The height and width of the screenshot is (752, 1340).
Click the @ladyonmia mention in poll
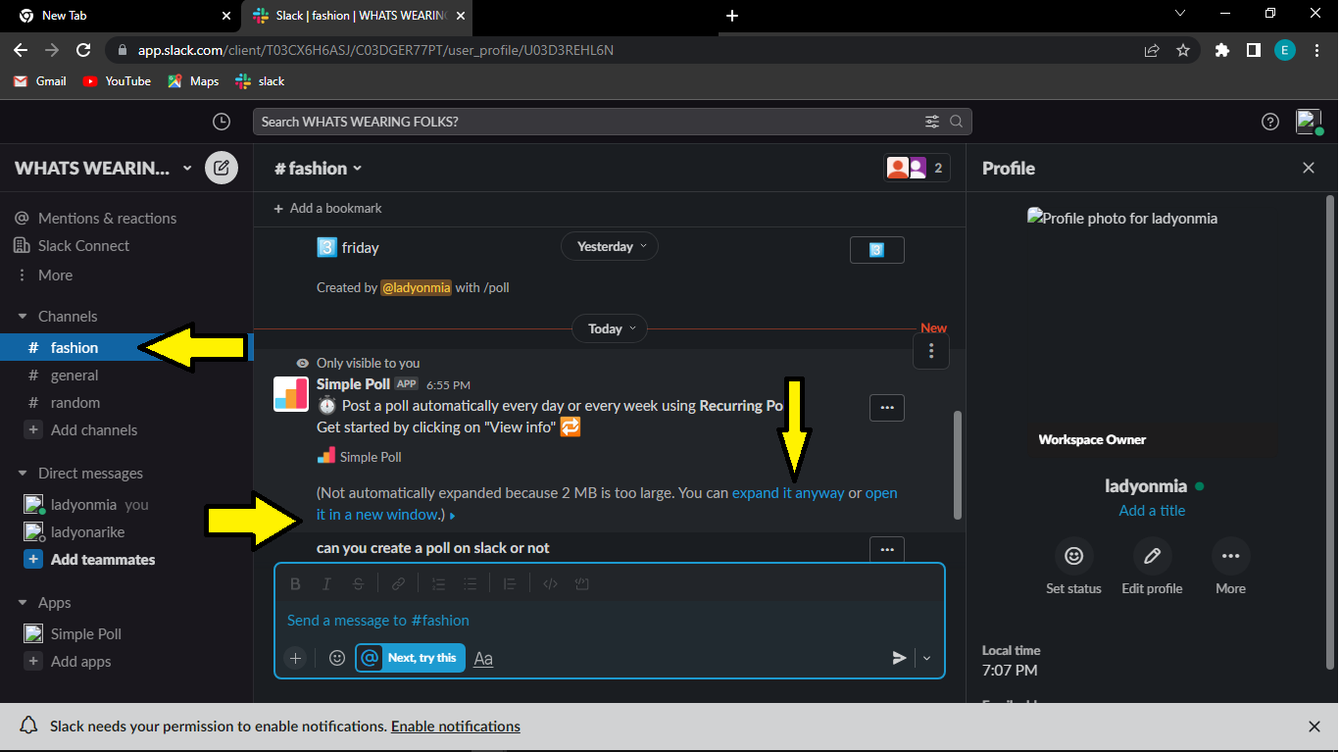click(x=416, y=287)
